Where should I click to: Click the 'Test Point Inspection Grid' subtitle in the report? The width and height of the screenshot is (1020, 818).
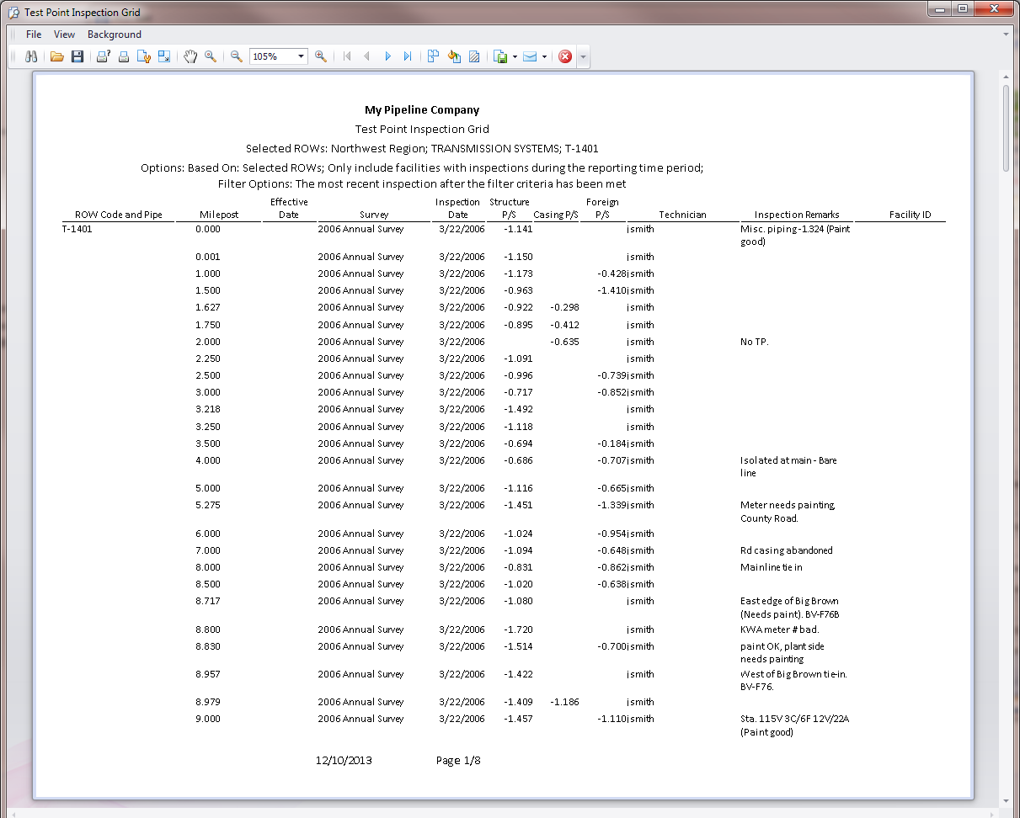422,129
